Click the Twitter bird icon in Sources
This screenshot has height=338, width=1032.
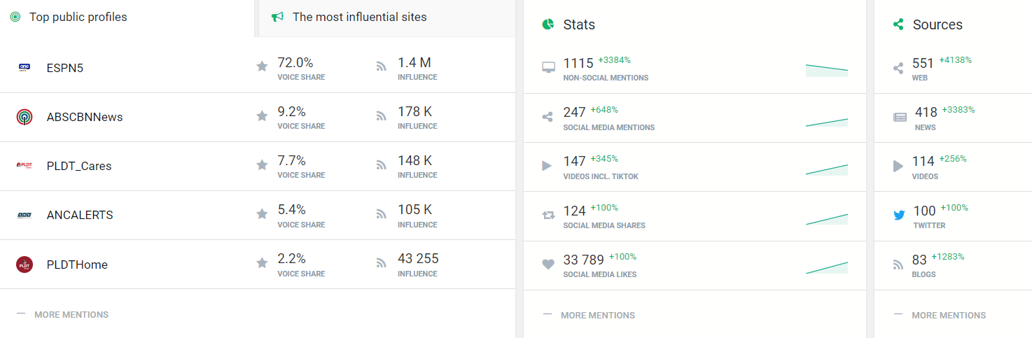pos(899,215)
